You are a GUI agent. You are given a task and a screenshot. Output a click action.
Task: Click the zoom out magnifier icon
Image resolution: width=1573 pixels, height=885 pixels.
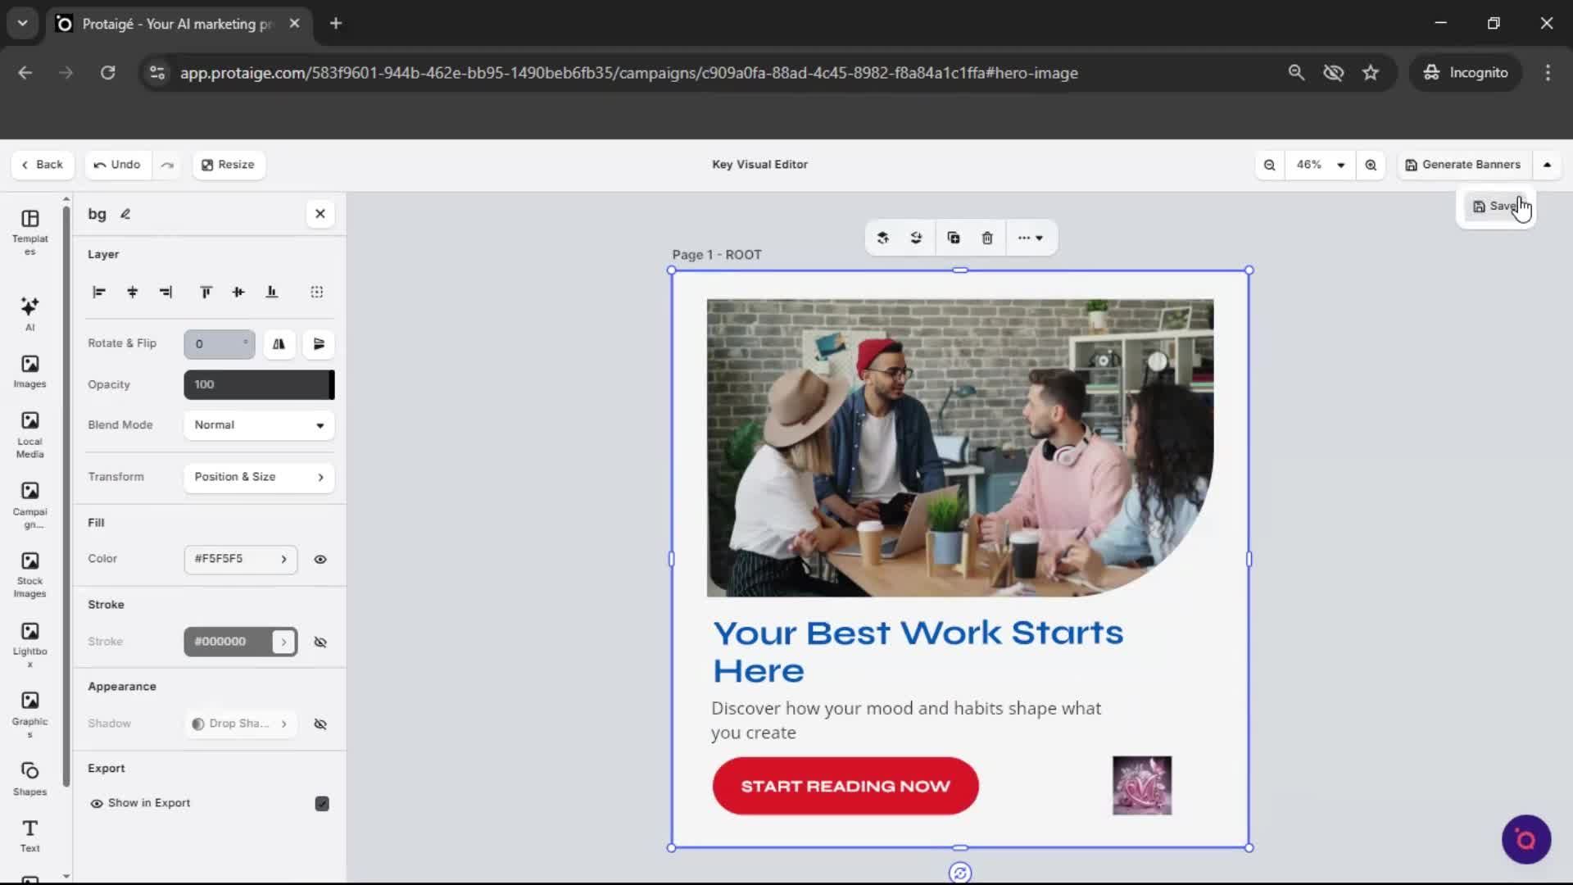click(x=1269, y=165)
